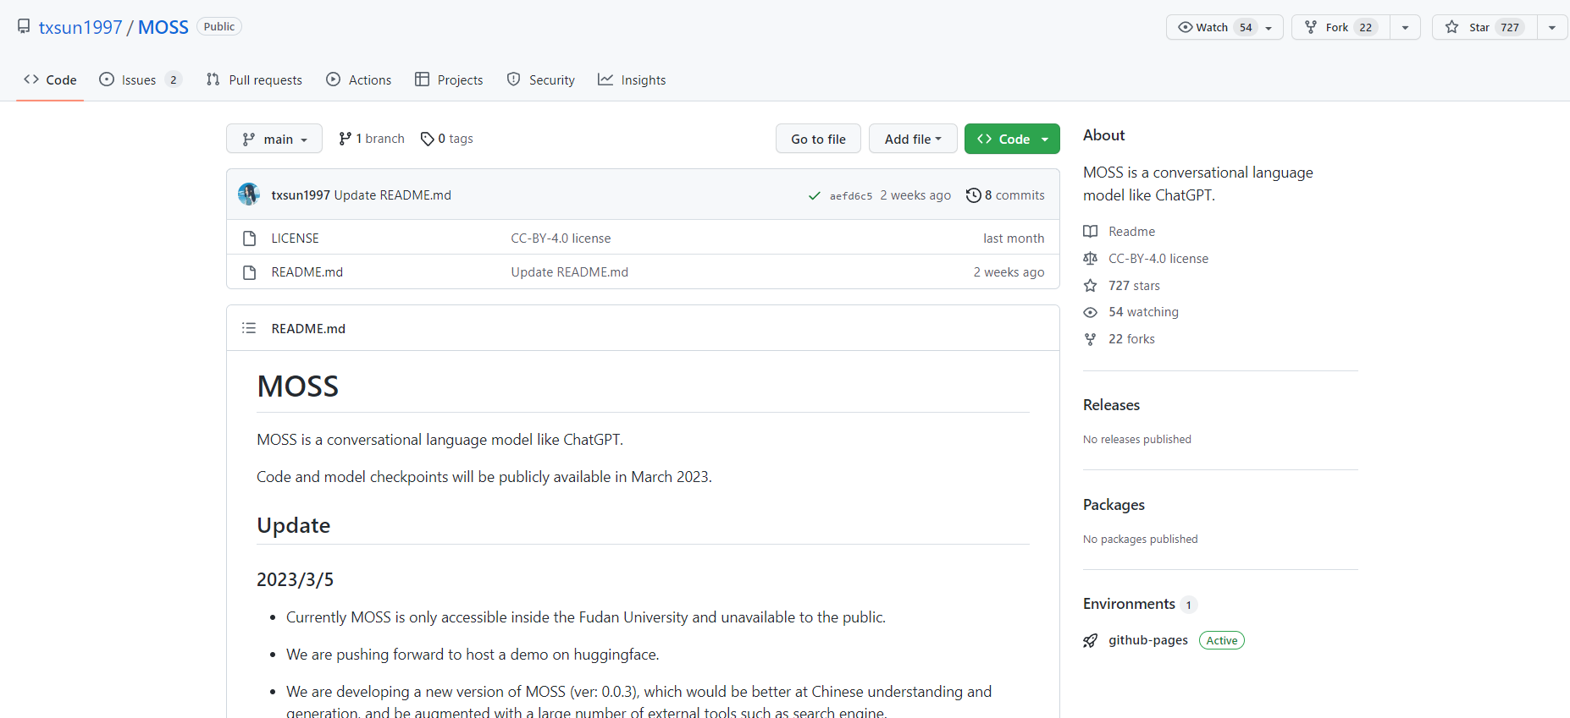This screenshot has width=1570, height=718.
Task: Click the eye icon beside 54 watching
Action: pos(1091,312)
